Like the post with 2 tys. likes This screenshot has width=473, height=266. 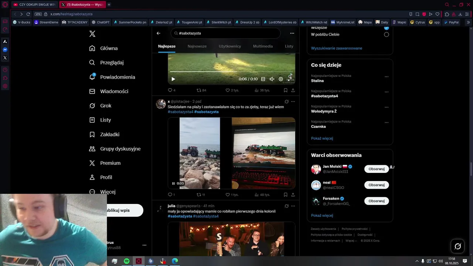232,90
